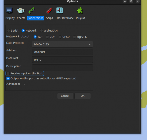Image resolution: width=147 pixels, height=140 pixels.
Task: Choose the UDP network protocol
Action: click(47, 37)
